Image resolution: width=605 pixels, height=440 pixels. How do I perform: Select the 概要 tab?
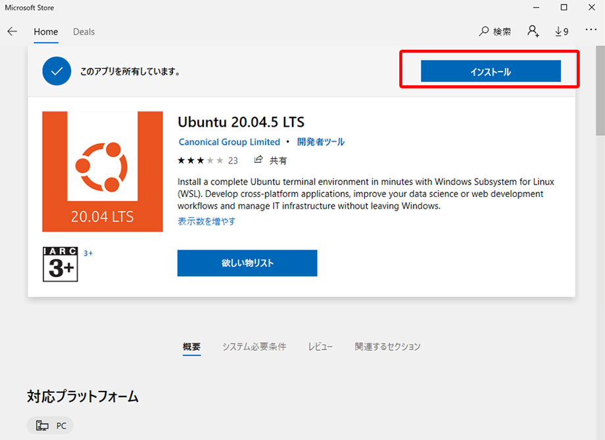(191, 347)
